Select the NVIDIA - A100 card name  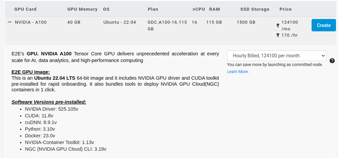coord(31,22)
